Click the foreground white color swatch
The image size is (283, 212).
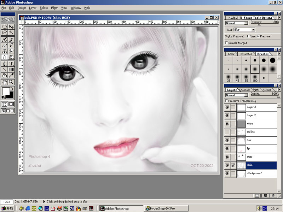[x=5, y=91]
